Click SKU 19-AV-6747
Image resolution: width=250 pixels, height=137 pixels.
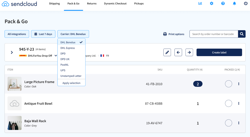click(x=154, y=123)
